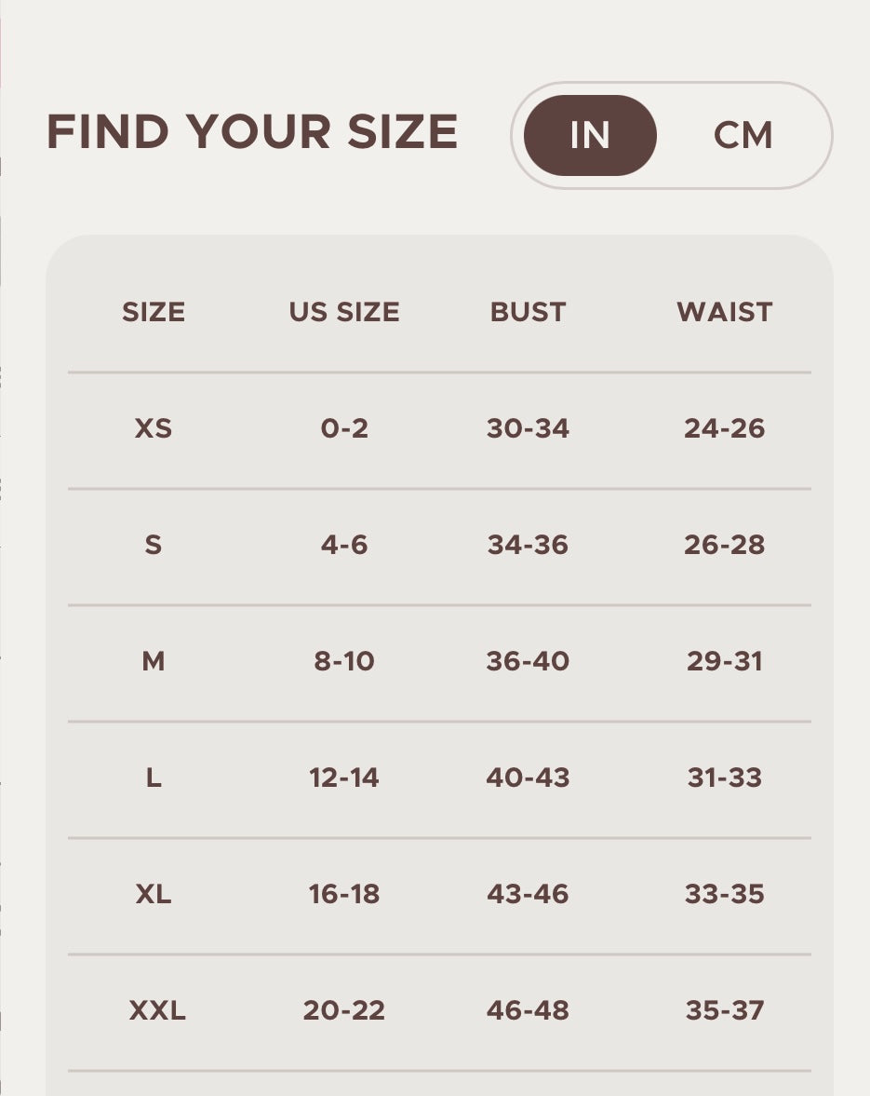This screenshot has width=870, height=1096.
Task: Select the XS size row label
Action: (x=154, y=428)
